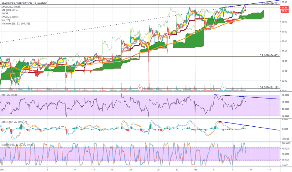The height and width of the screenshot is (172, 292).
Task: Click the VWAP indicator label
Action: click(5, 13)
